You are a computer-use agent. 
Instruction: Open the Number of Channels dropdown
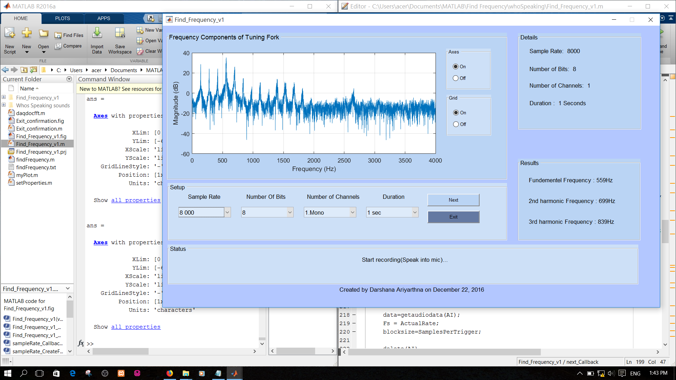(x=352, y=212)
